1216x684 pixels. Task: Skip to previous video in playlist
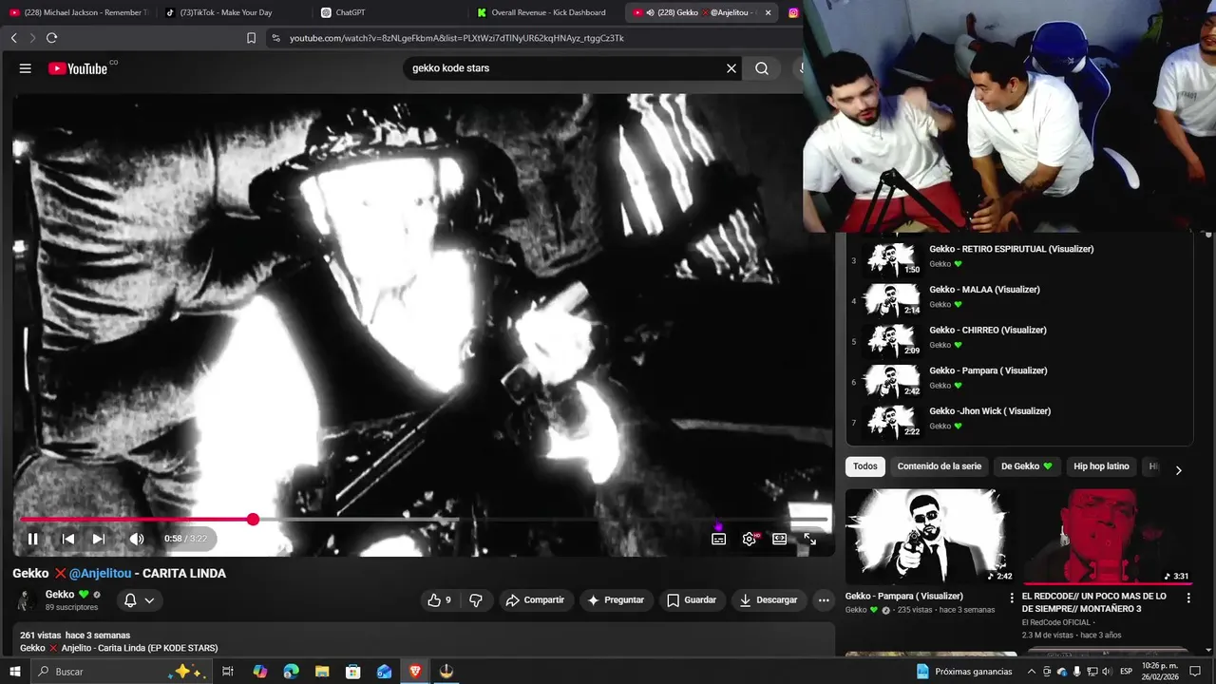[x=68, y=539]
